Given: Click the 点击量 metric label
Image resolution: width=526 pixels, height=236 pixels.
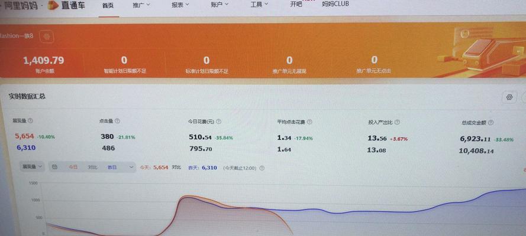Looking at the screenshot, I should point(106,121).
